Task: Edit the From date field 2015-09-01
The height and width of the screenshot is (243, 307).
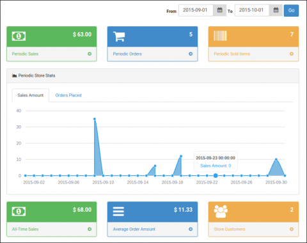Action: click(x=196, y=10)
